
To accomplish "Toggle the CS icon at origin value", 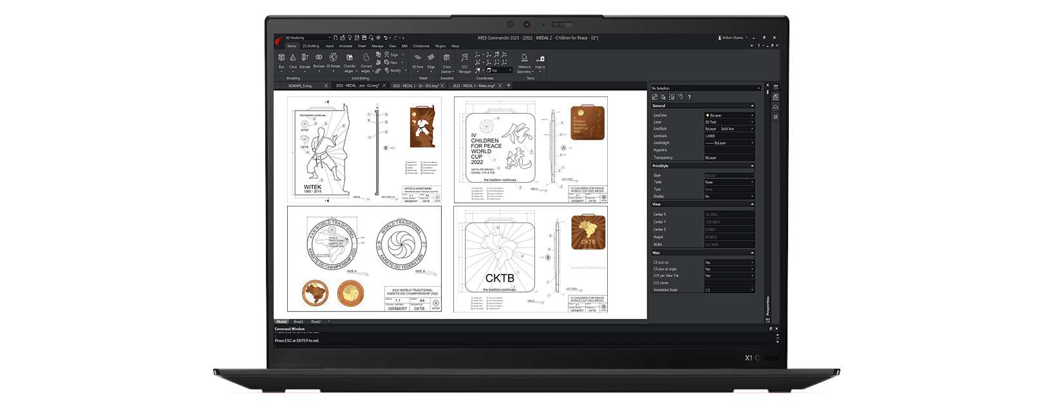I will point(729,269).
